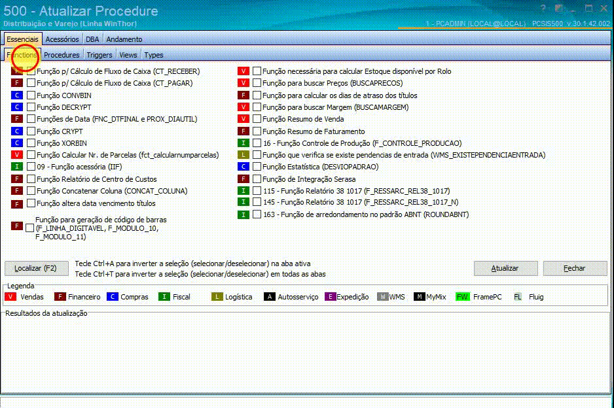Click the Expedição purple legend icon

tap(330, 296)
